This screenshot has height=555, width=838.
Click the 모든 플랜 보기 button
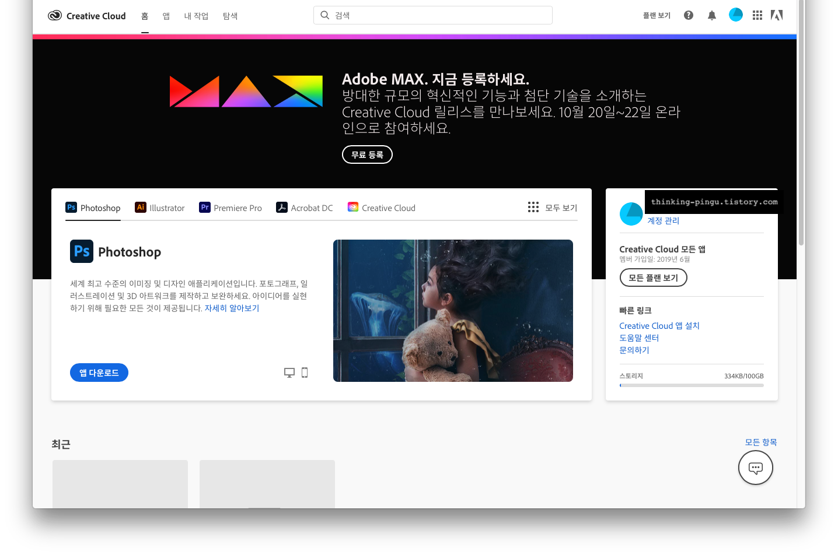click(x=653, y=277)
